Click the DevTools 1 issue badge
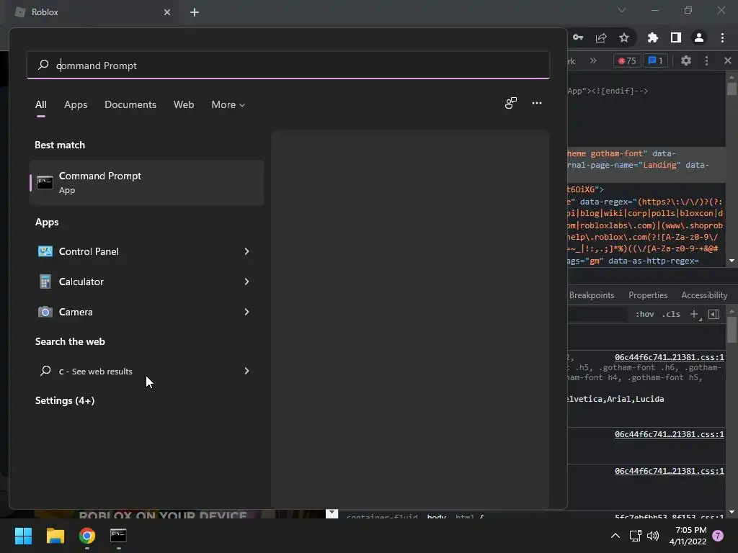 [655, 60]
